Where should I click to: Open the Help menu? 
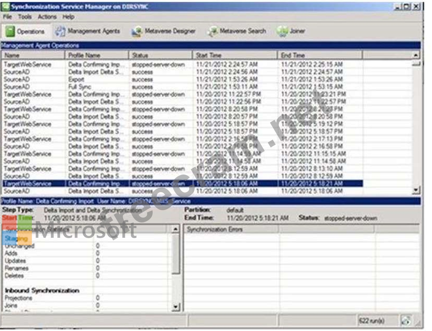tap(68, 17)
